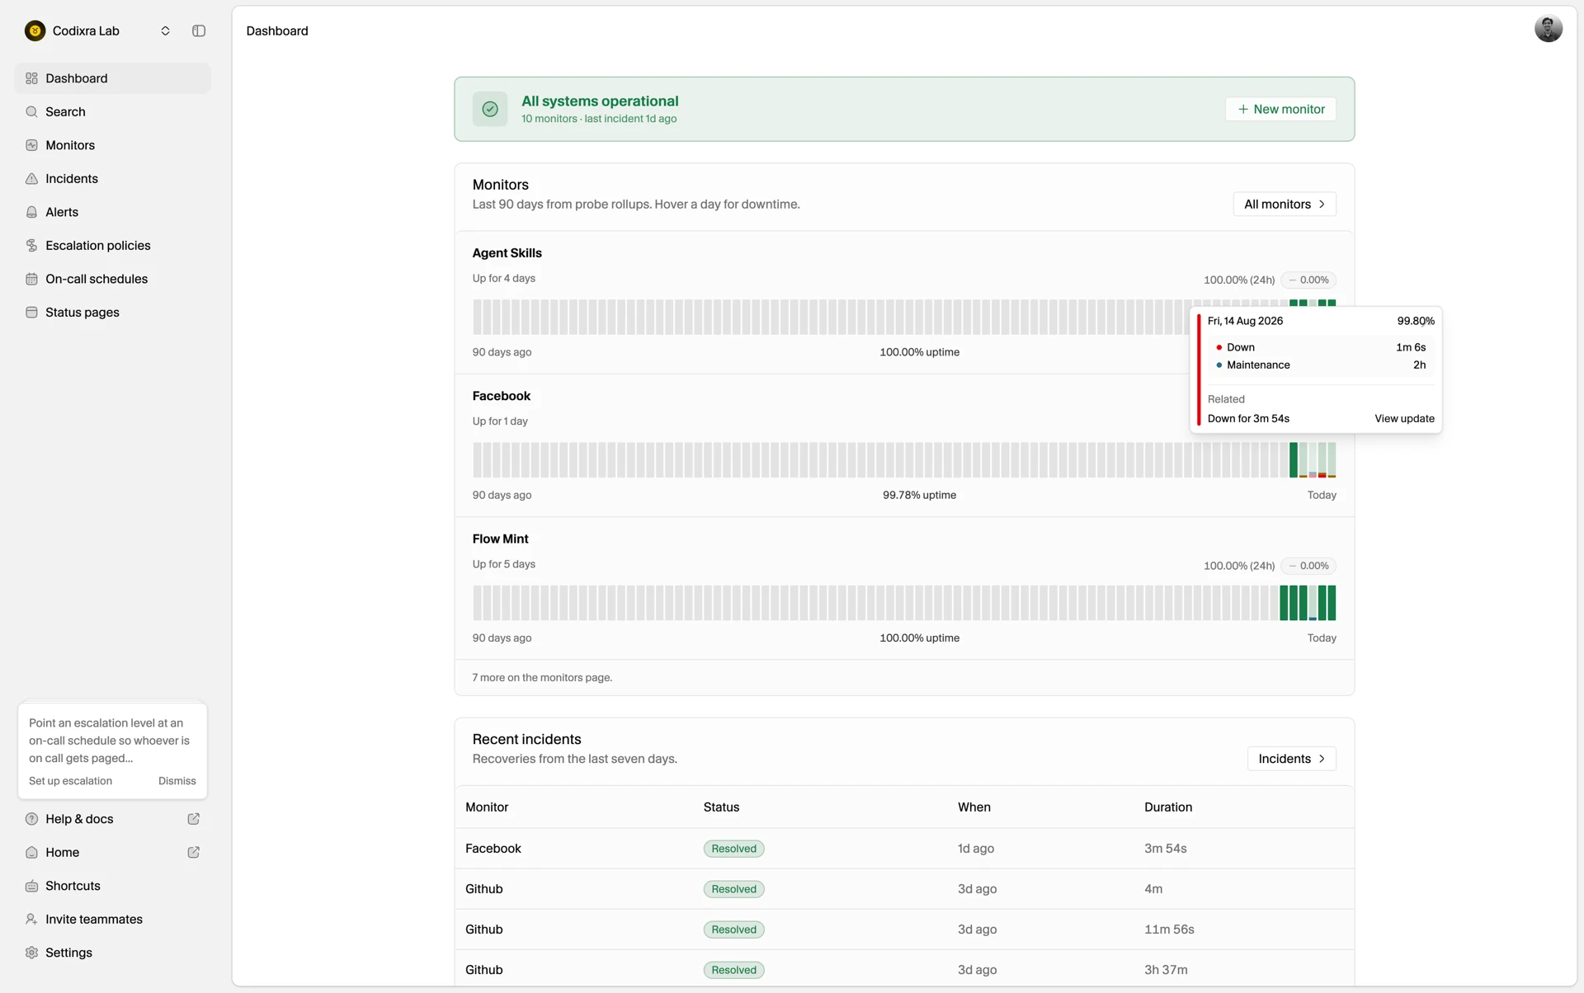Click the Home icon in sidebar

31,852
